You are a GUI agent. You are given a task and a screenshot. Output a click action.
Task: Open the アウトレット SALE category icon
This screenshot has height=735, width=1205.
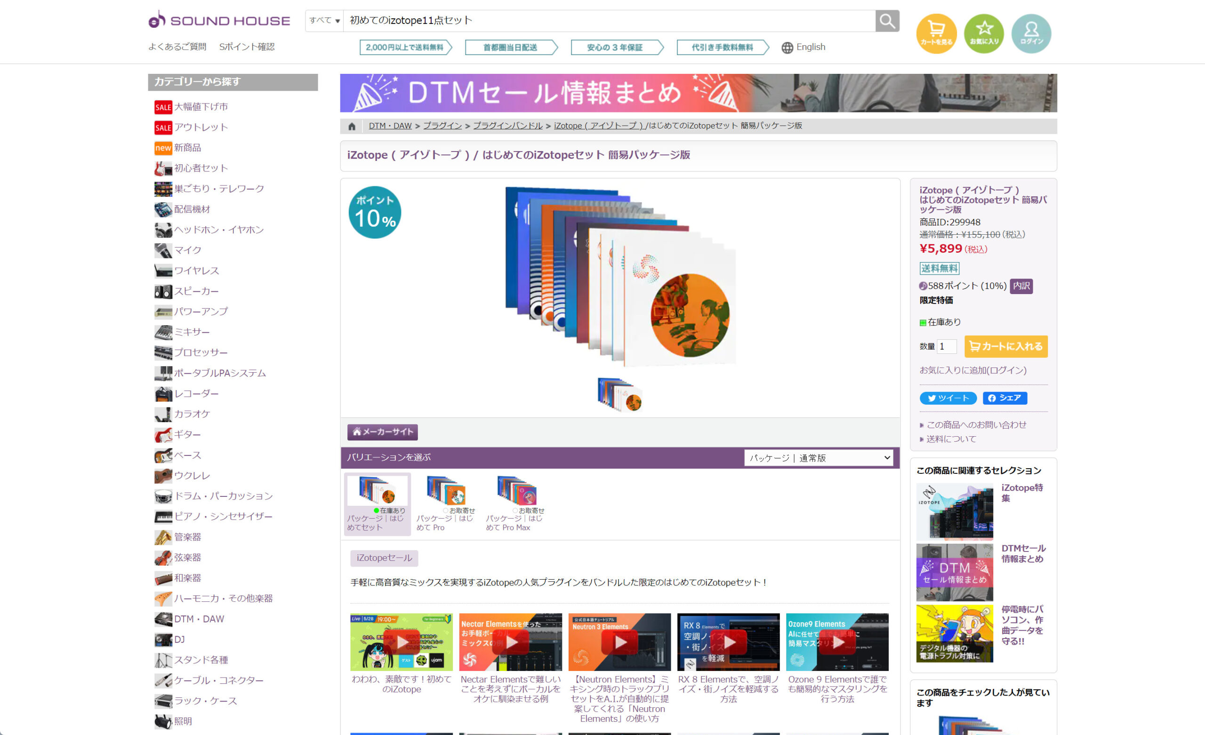tap(163, 128)
